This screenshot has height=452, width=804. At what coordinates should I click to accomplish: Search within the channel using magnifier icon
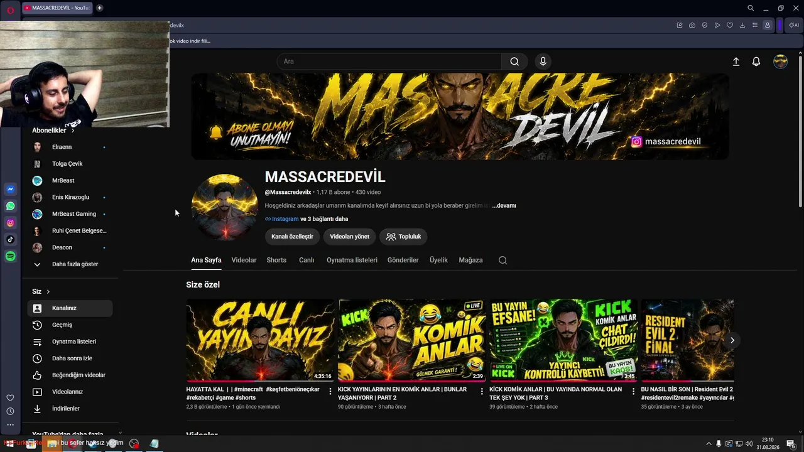pos(503,260)
